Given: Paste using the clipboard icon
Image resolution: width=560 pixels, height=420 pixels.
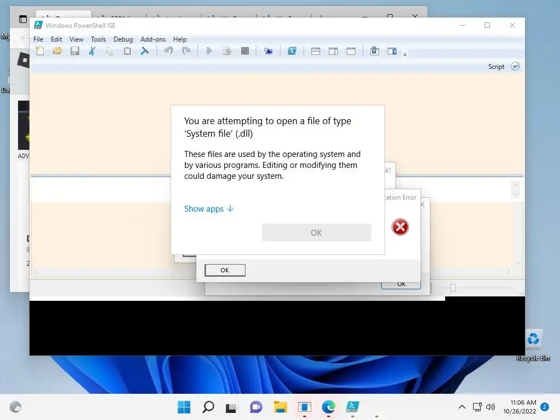Looking at the screenshot, I should (x=127, y=51).
